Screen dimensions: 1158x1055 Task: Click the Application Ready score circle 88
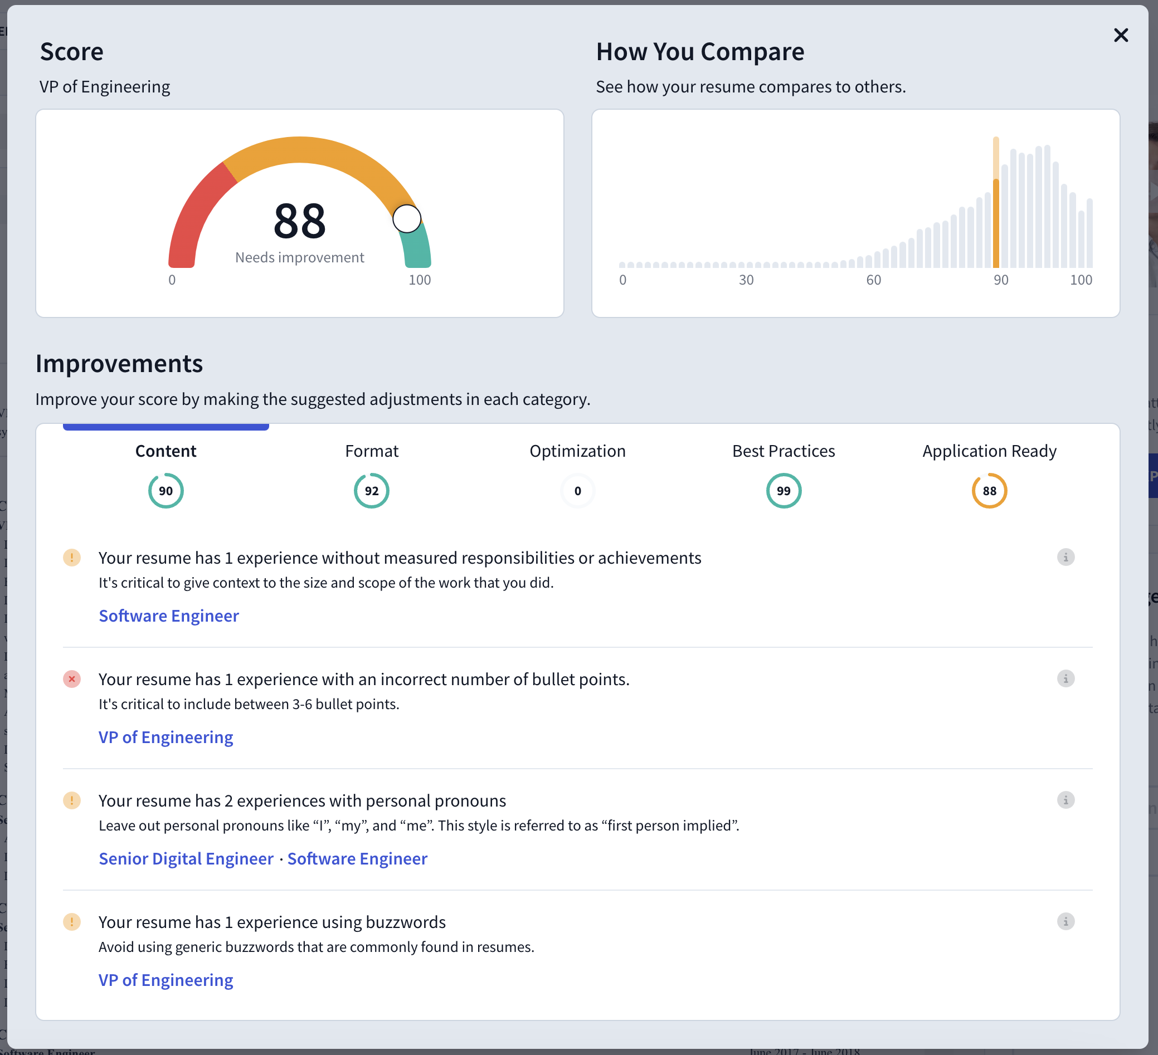point(989,490)
